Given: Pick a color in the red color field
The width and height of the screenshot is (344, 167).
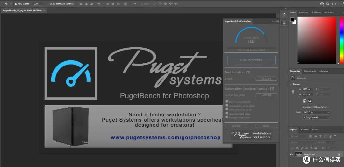Looking at the screenshot, I should (317, 40).
